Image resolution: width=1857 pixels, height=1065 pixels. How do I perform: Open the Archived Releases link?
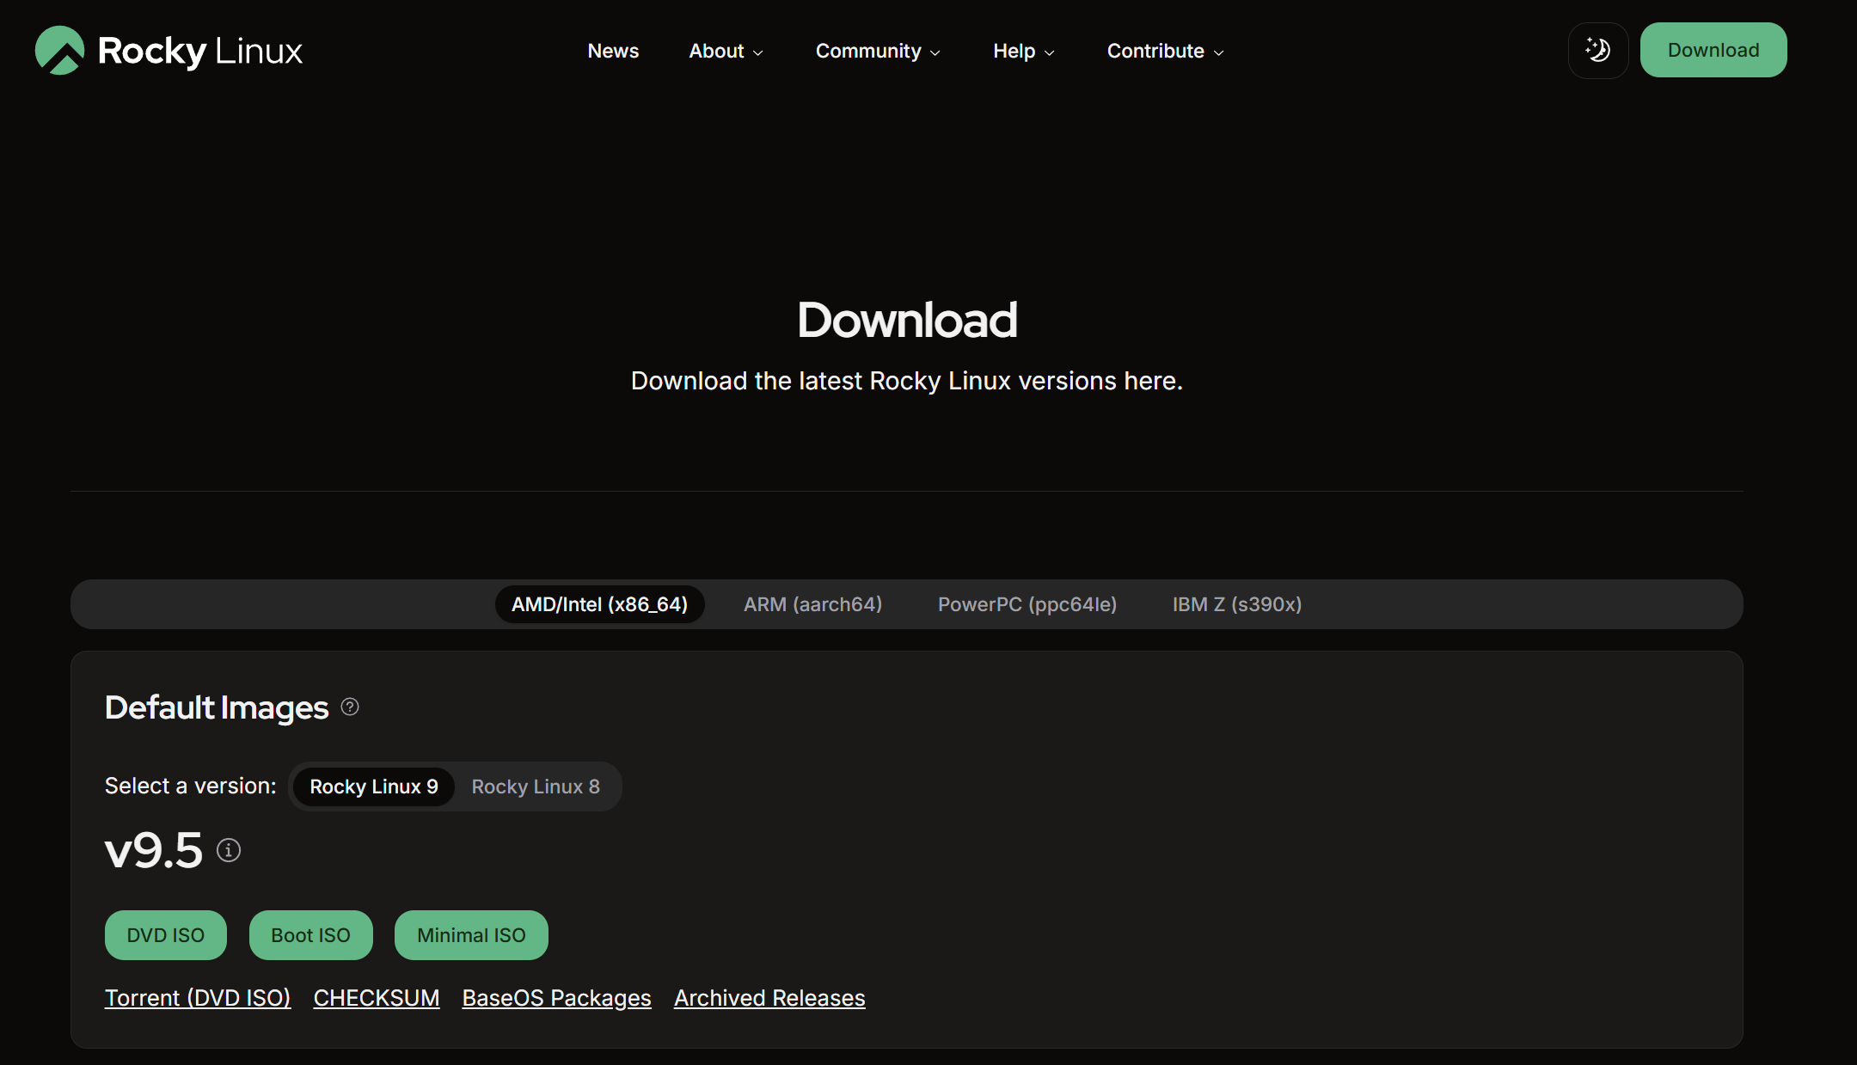coord(769,998)
